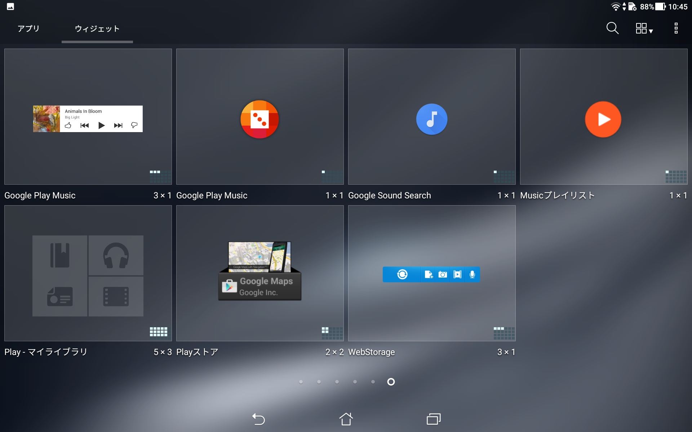Go to the third page indicator dot
Screen dimensions: 692x432
(x=337, y=382)
